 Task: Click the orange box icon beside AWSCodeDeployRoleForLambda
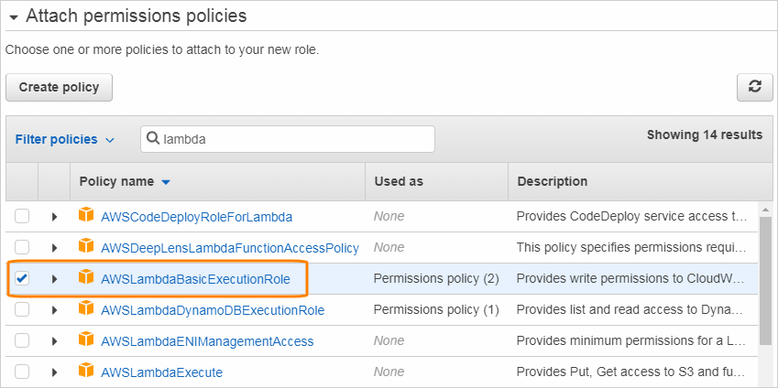coord(86,217)
